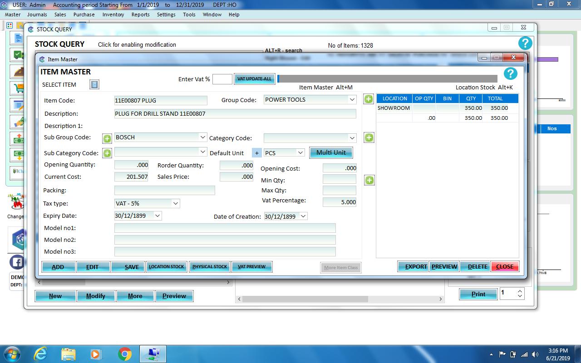This screenshot has width=581, height=363.
Task: Click the plus beside Default Unit
Action: 256,153
